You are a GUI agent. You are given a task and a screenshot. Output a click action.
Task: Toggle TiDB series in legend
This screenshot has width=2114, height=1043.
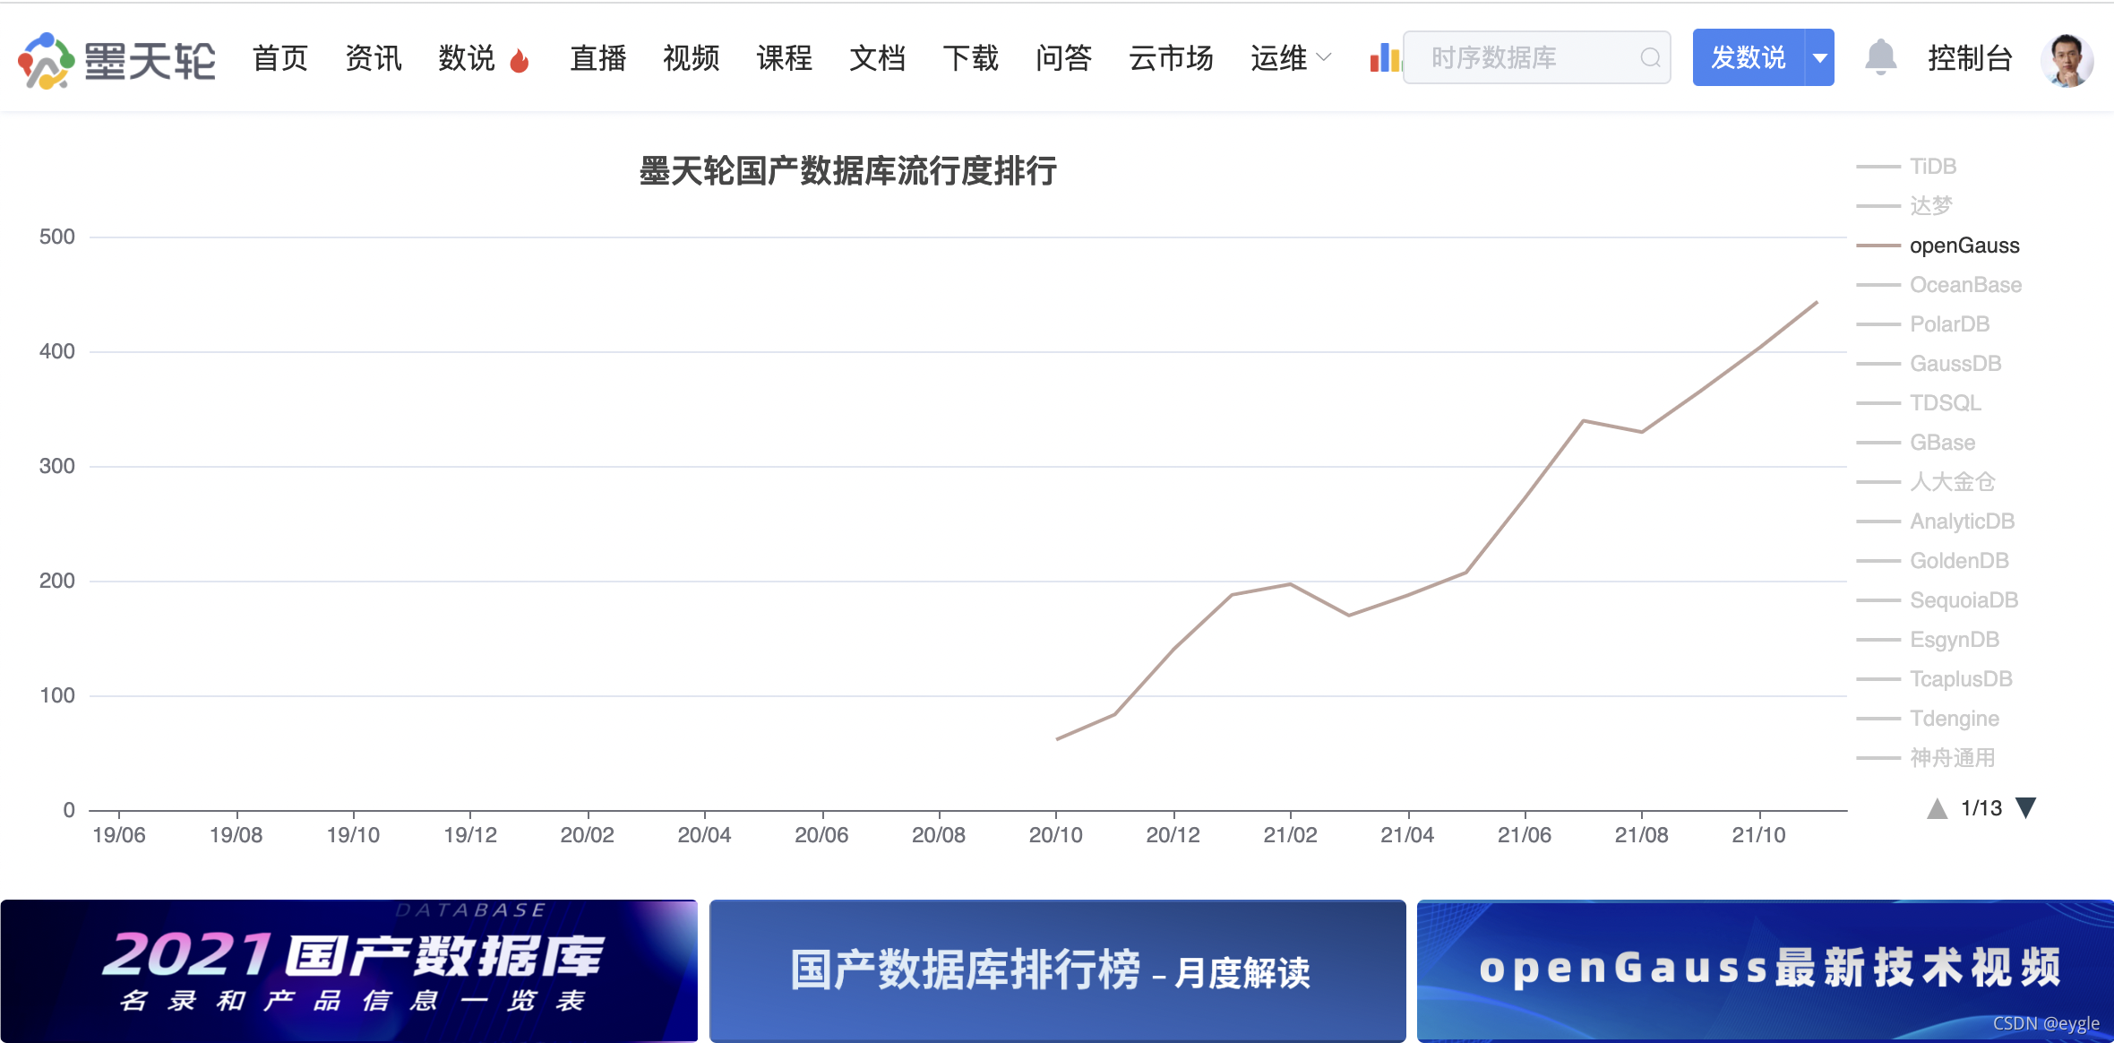click(1906, 167)
